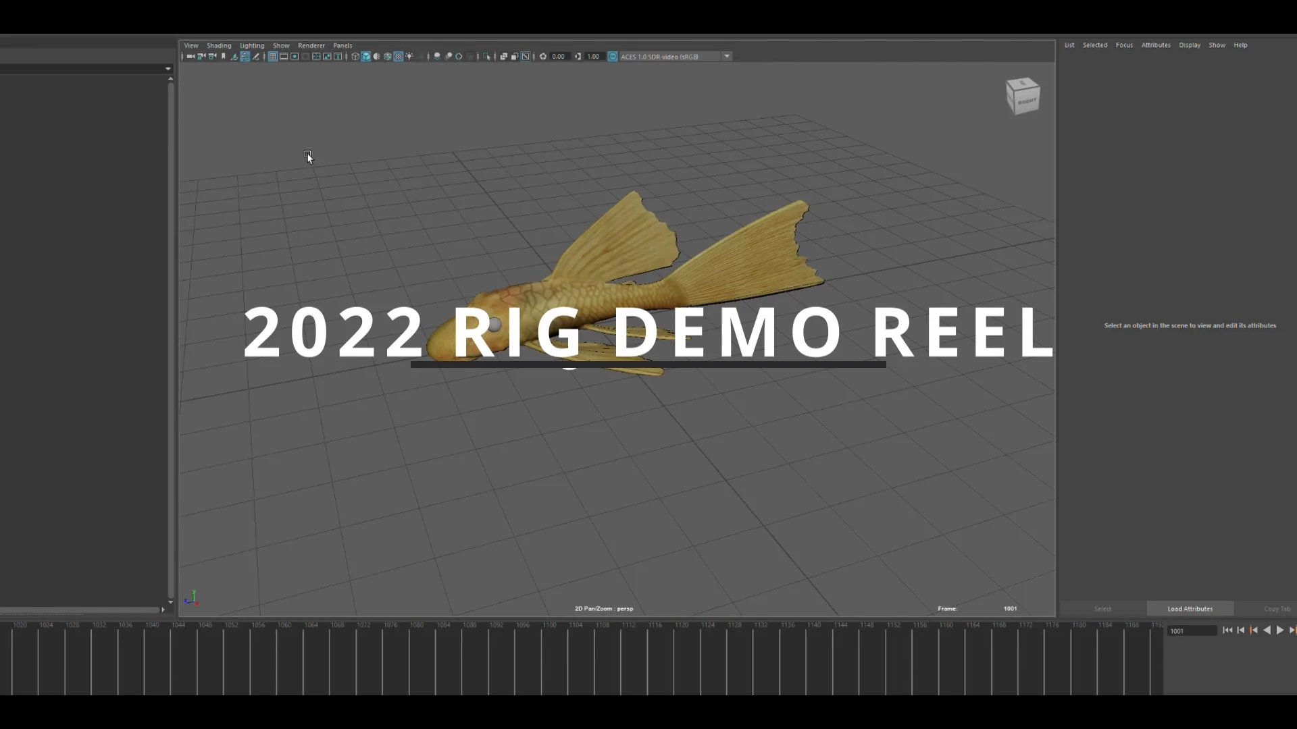Toggle Isolate Select icon
The width and height of the screenshot is (1297, 729).
click(x=486, y=57)
